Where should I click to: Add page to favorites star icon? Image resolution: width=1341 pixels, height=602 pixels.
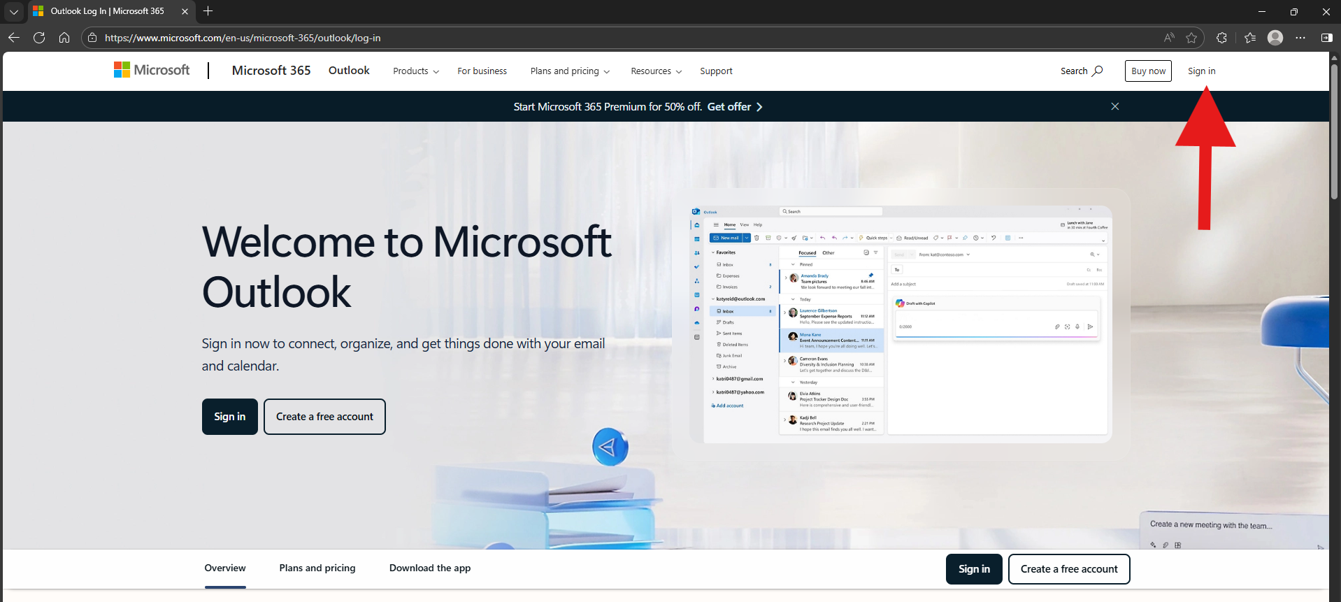tap(1191, 38)
